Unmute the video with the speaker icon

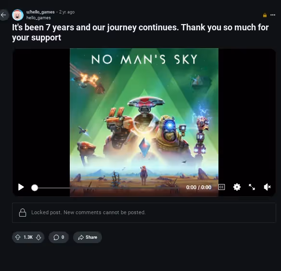[x=267, y=187]
